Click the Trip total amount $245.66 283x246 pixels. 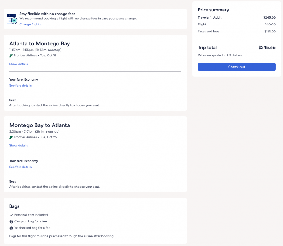tap(267, 48)
